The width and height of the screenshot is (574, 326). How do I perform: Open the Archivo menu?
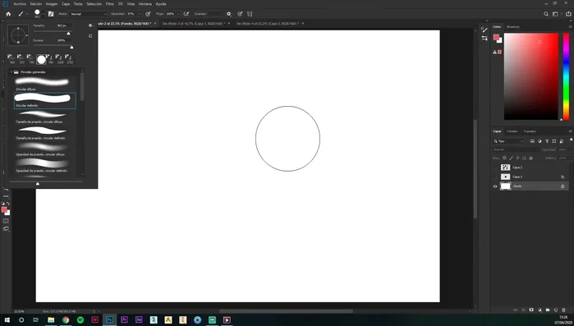click(x=20, y=4)
